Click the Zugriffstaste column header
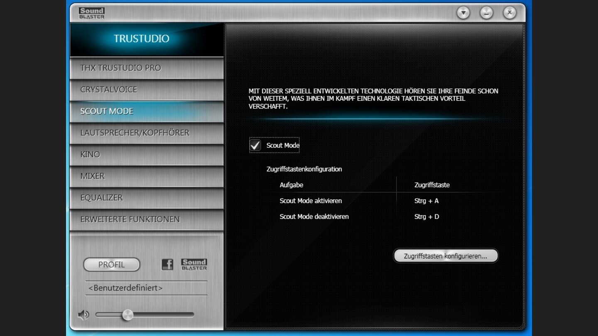Screen dimensions: 598x336 pyautogui.click(x=432, y=185)
